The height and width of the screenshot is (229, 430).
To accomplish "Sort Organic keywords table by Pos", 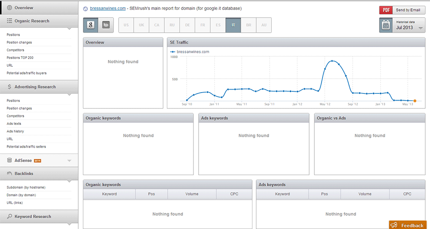I will [151, 194].
